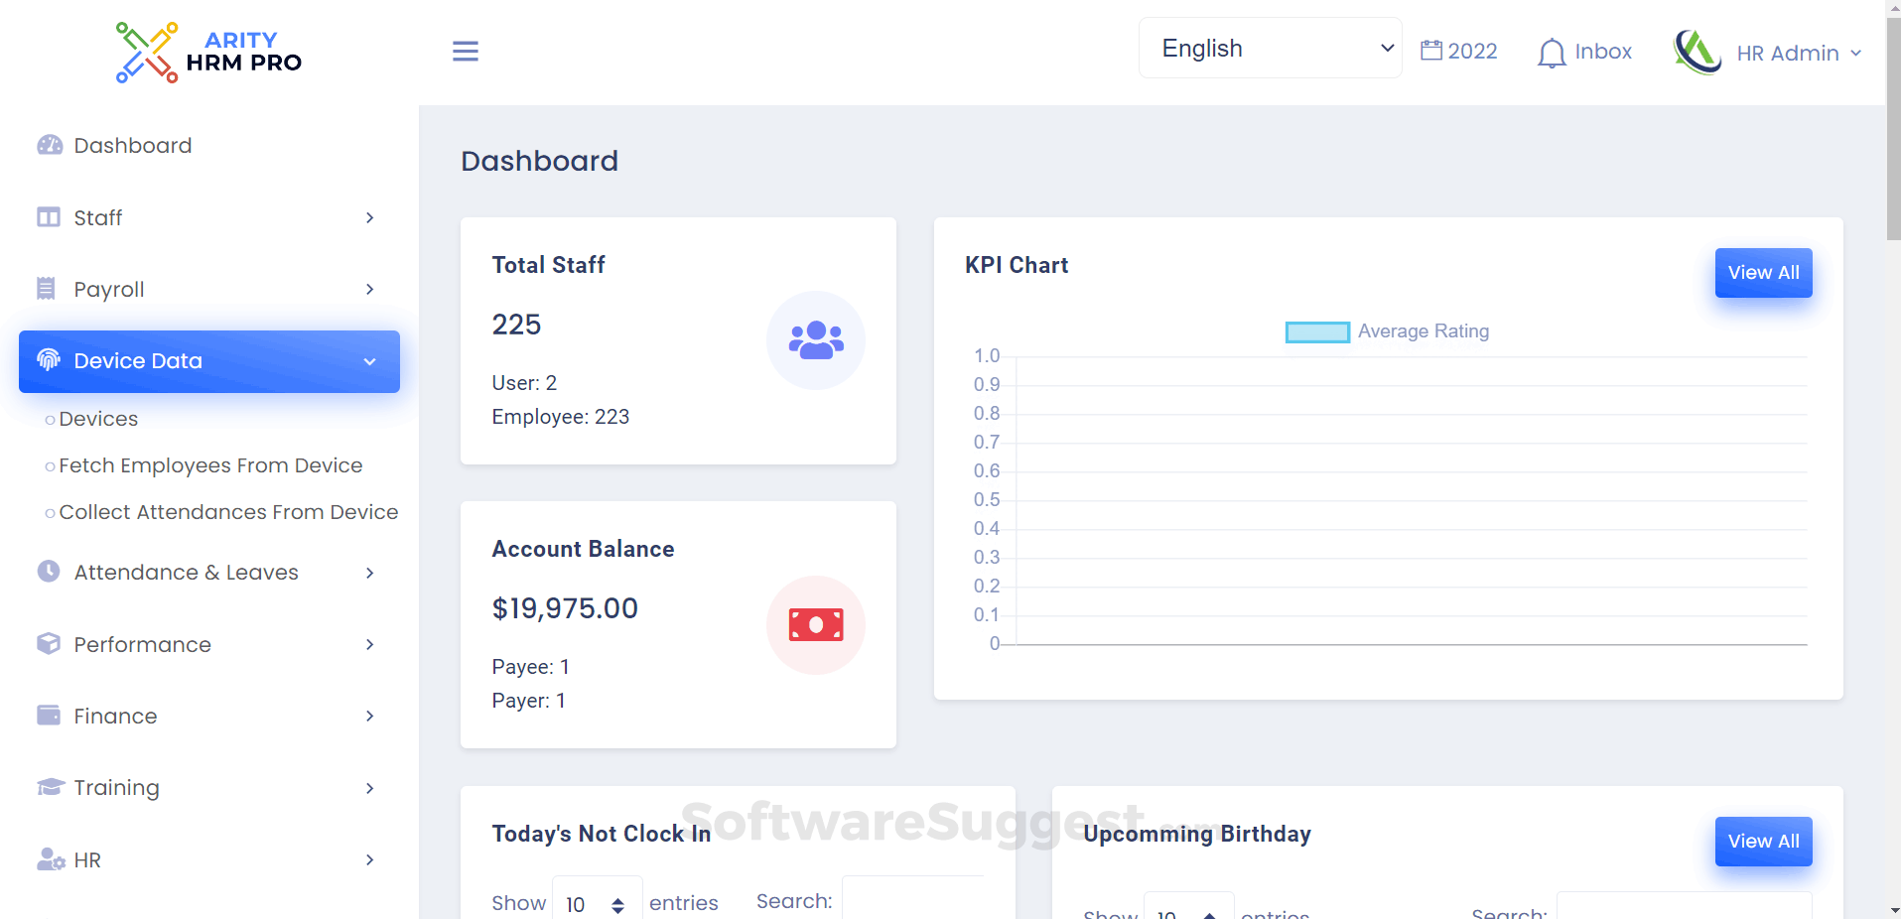This screenshot has width=1901, height=919.
Task: Click the 'Payee: 1' text
Action: coord(531,667)
